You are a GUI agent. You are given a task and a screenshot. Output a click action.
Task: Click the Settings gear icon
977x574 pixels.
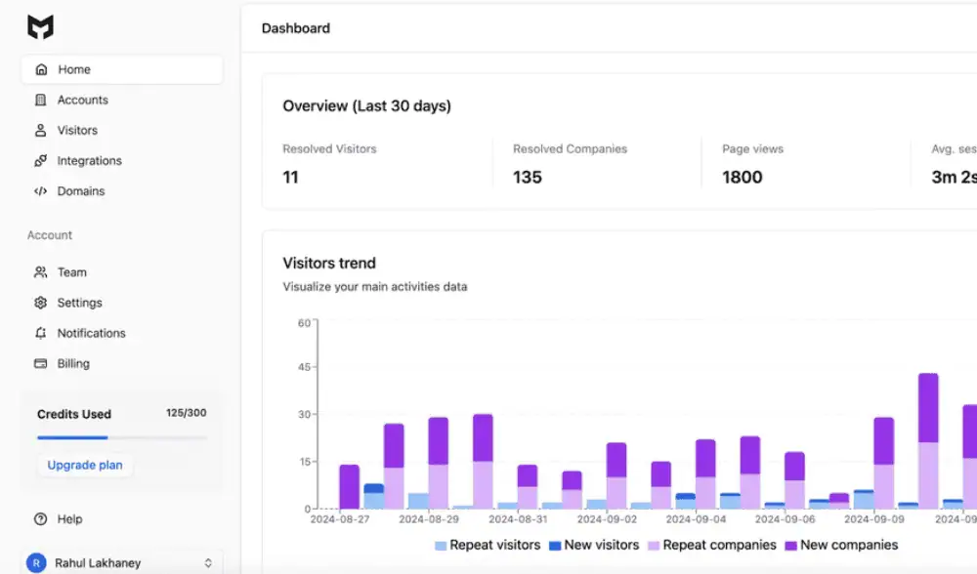point(41,303)
